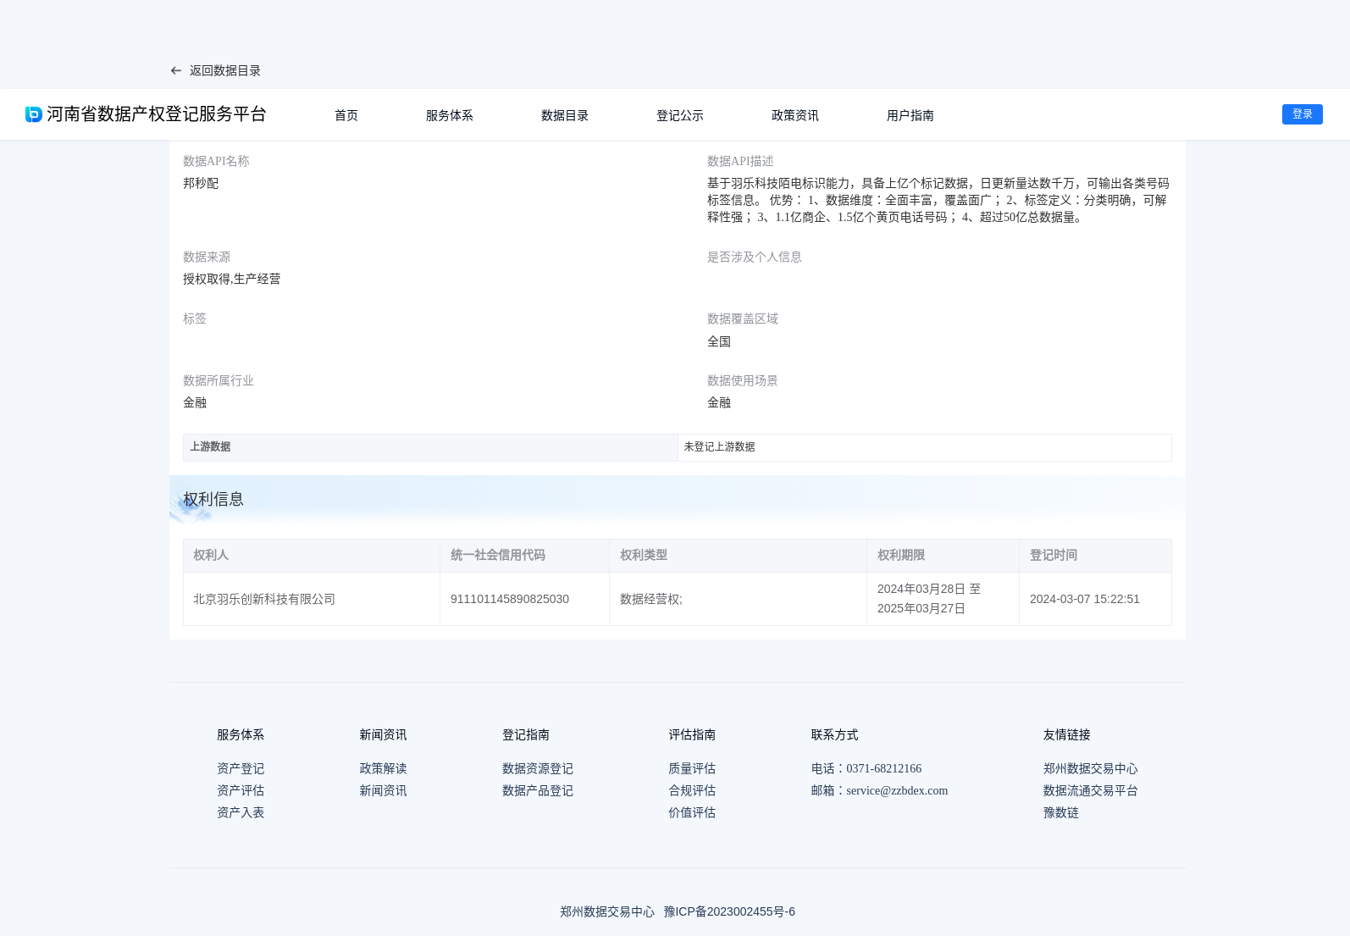Click footer heading 联系方式
Screen dimensions: 1350x936
click(x=835, y=734)
